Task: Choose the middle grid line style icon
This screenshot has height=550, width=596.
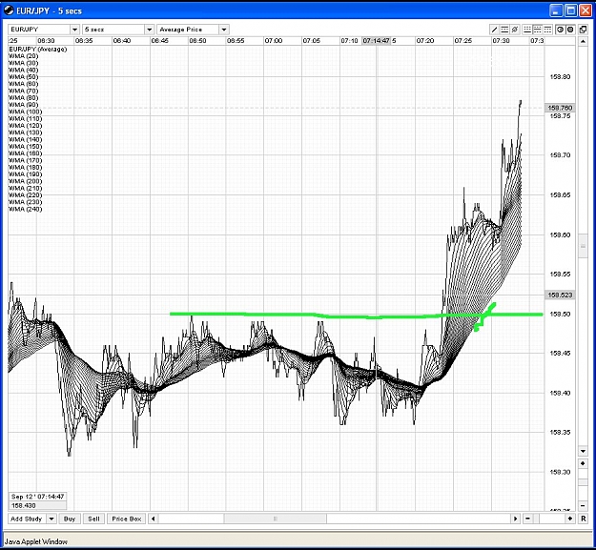Action: 538,30
